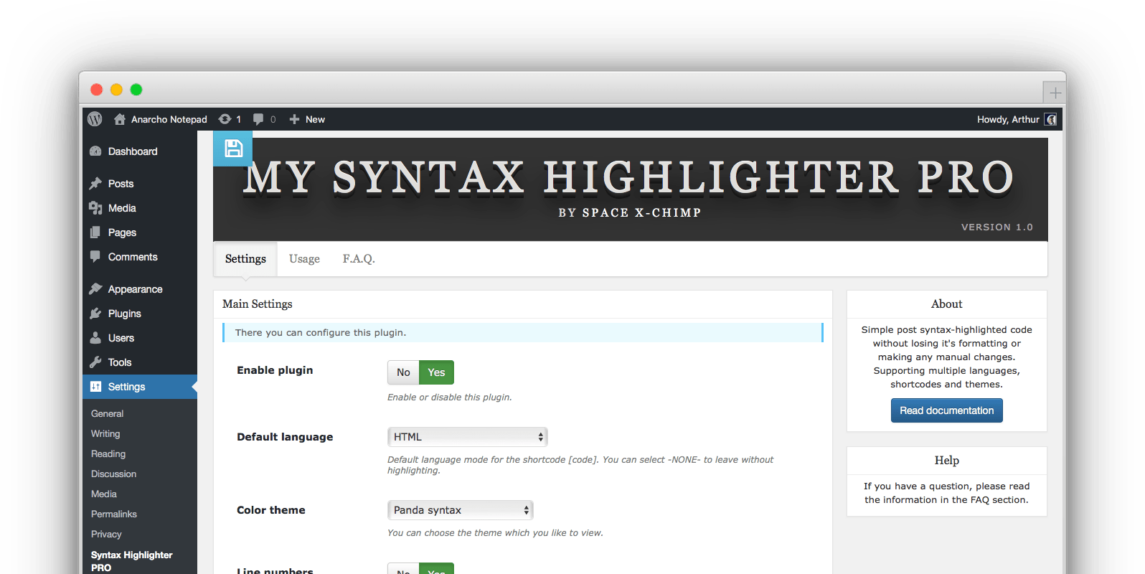The width and height of the screenshot is (1145, 574).
Task: Click 'There you can configure this plugin.' notice
Action: point(523,333)
